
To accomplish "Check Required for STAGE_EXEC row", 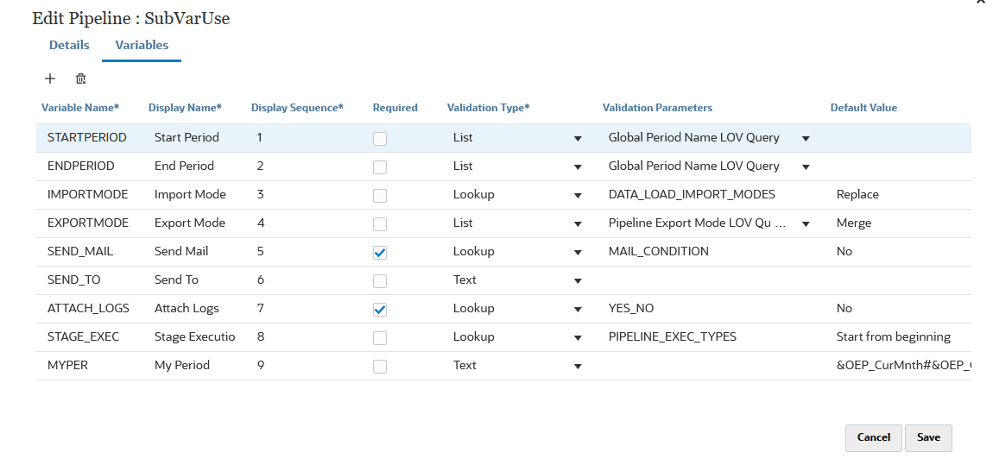I will tap(380, 338).
